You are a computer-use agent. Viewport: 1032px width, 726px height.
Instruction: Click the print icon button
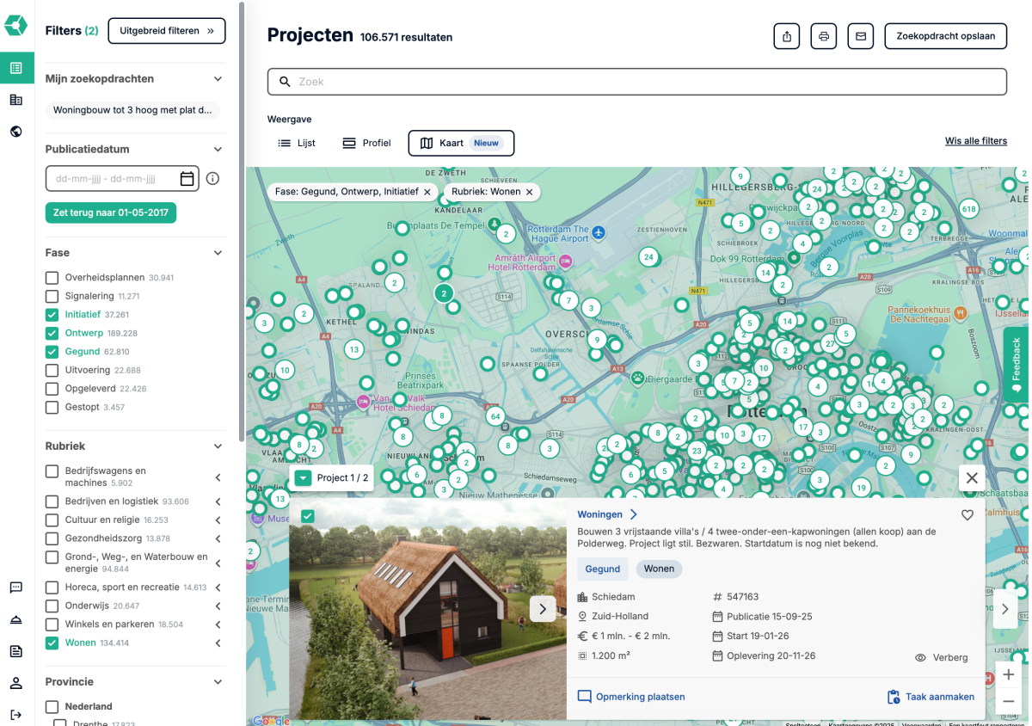(x=823, y=36)
